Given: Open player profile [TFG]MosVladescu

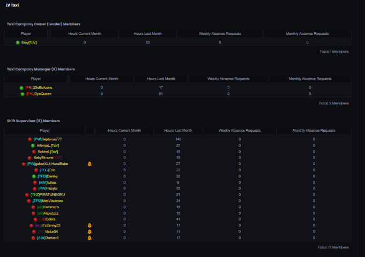Looking at the screenshot, I should 48,201.
